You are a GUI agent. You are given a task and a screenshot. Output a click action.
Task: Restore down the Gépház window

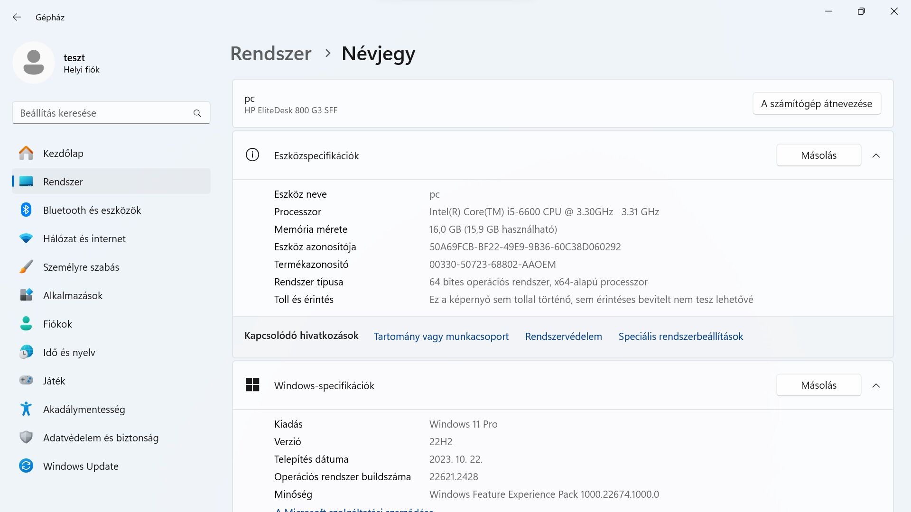coord(861,11)
